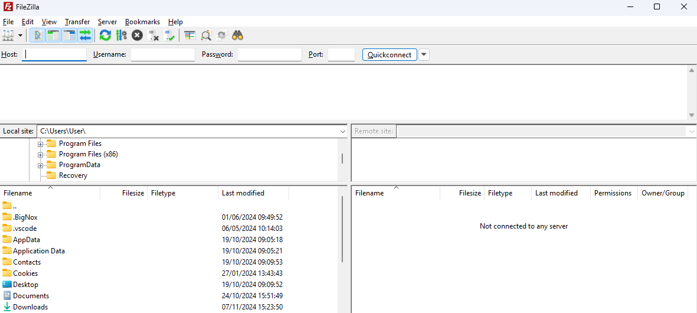Sort local list by Filetype column
697x313 pixels.
[x=183, y=193]
